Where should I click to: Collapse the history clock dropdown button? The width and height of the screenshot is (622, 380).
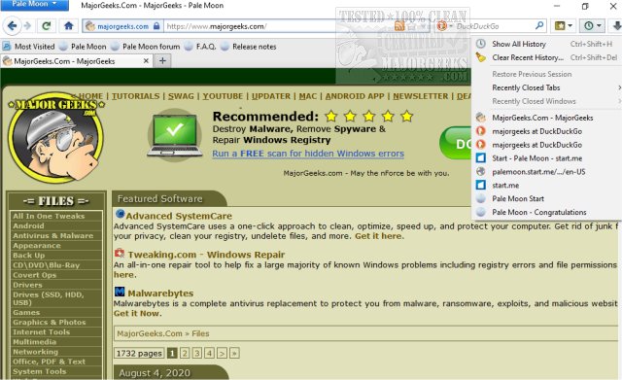(x=592, y=26)
